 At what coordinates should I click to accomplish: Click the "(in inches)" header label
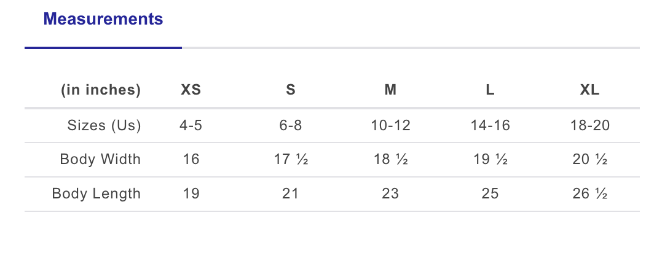click(101, 90)
